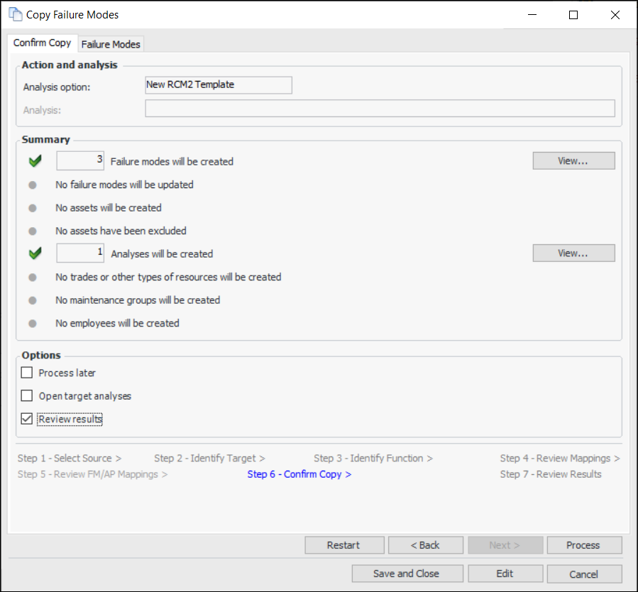Click Step 6 - Confirm Copy

[299, 474]
